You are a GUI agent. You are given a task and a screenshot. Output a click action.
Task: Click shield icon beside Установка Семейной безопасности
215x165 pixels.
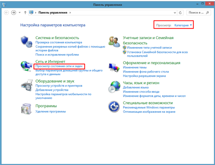click(x=124, y=52)
